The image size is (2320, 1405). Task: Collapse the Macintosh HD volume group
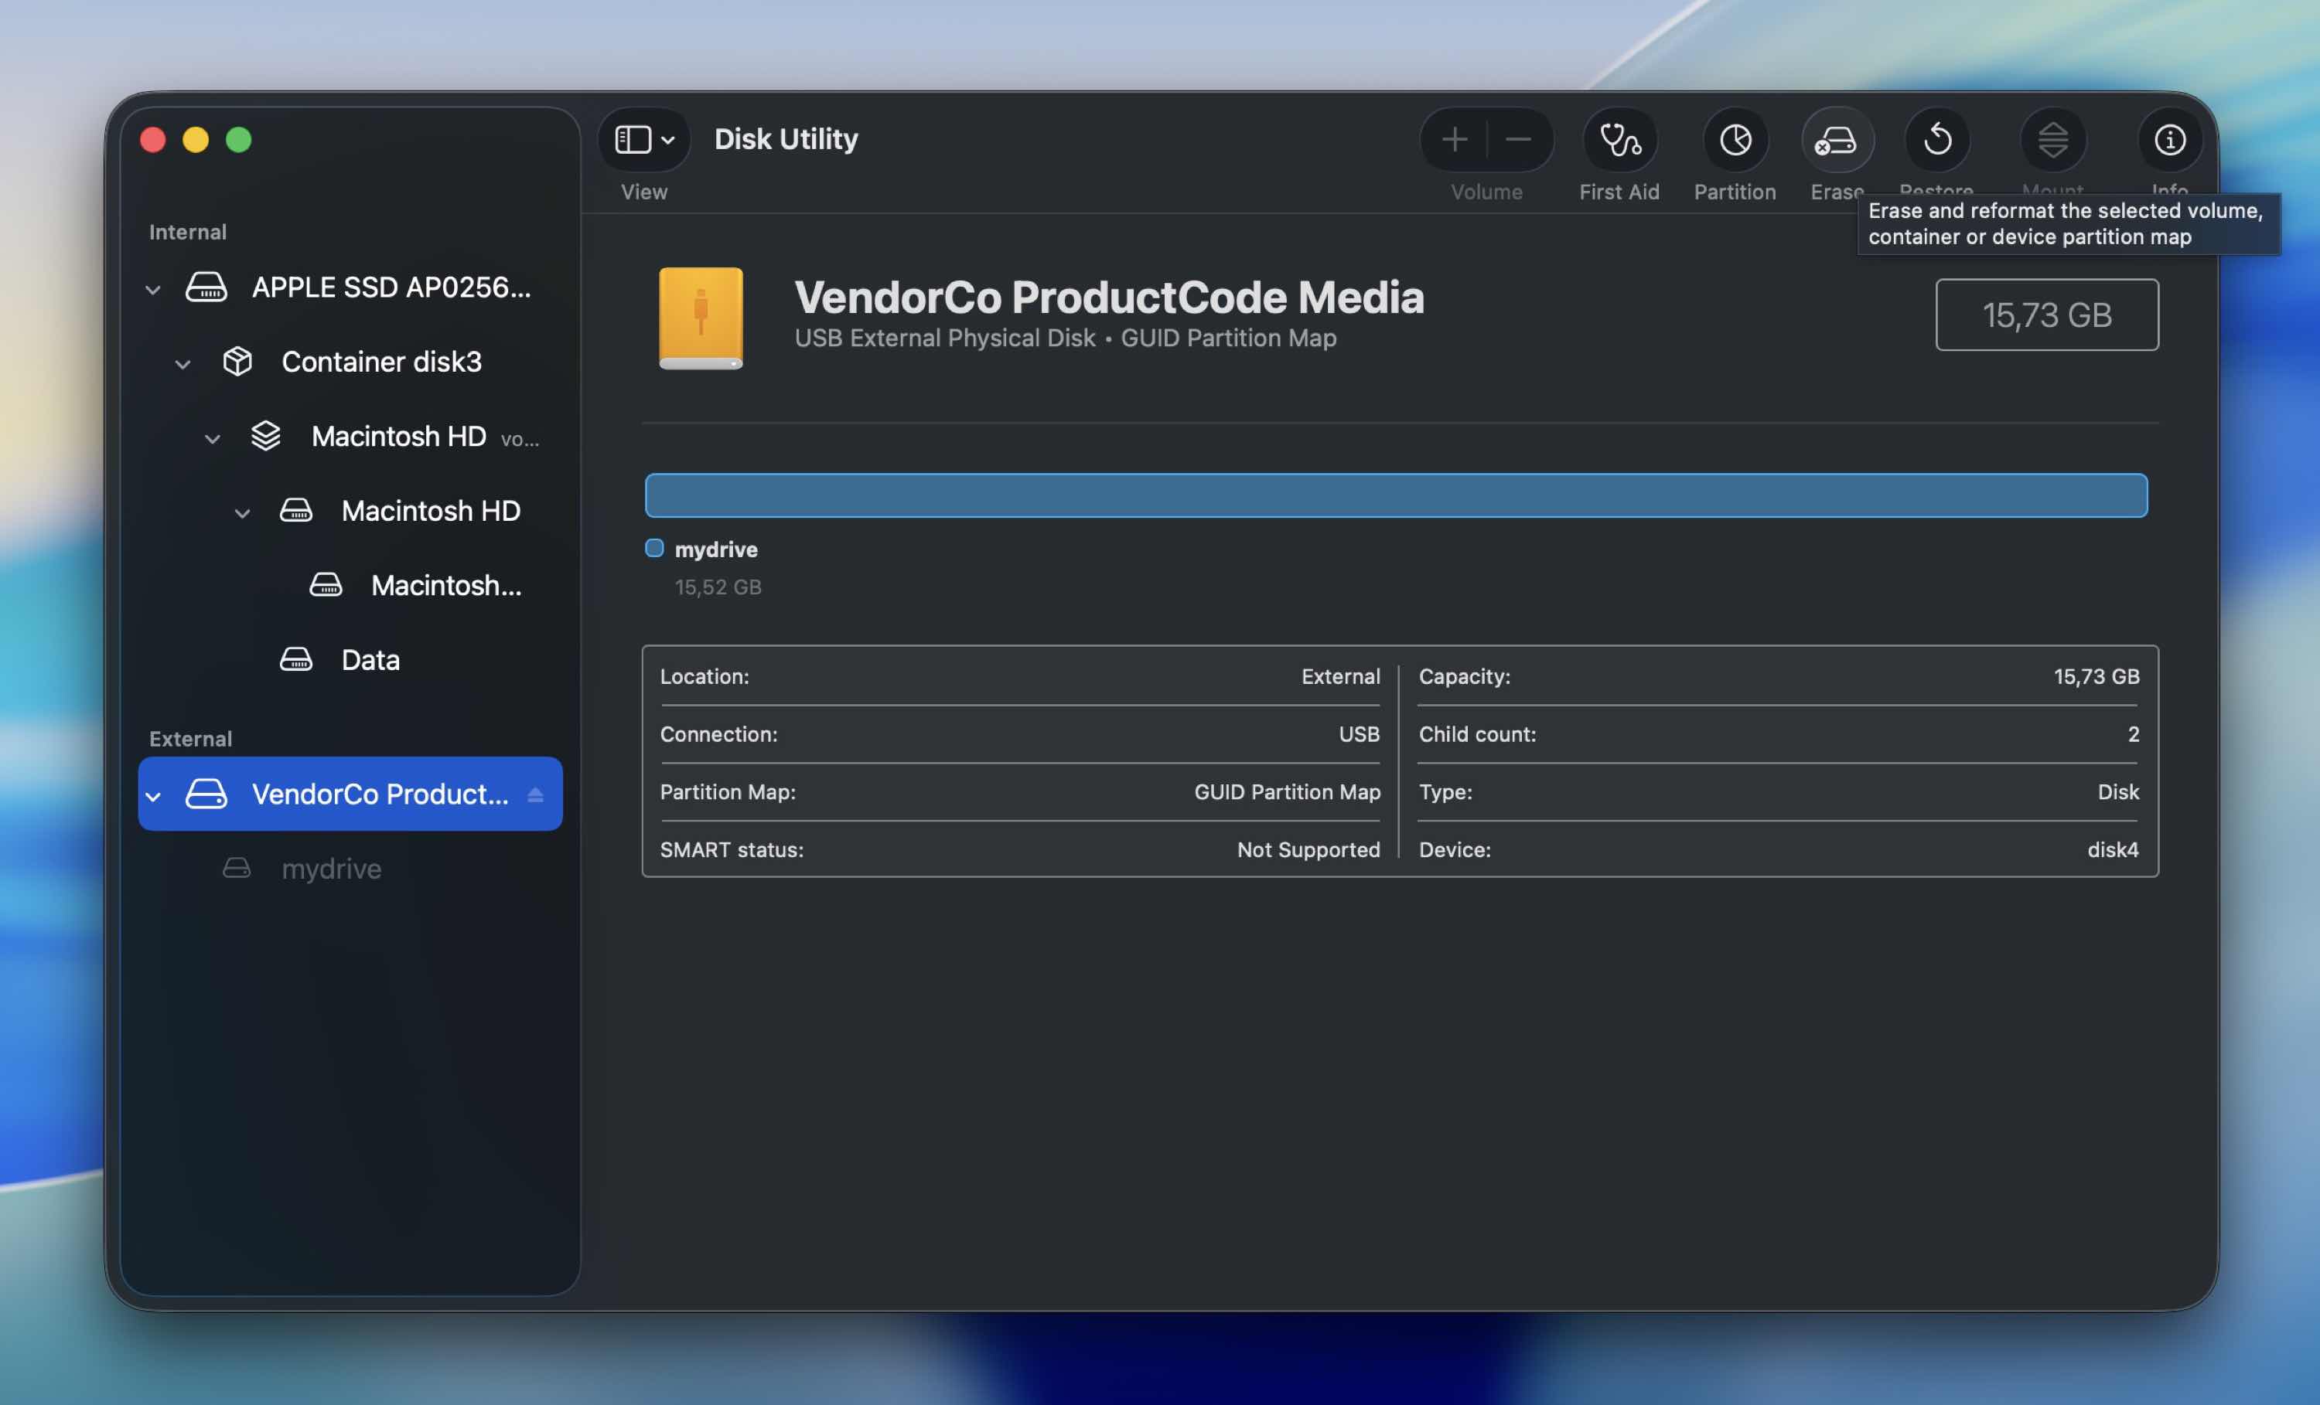(213, 437)
